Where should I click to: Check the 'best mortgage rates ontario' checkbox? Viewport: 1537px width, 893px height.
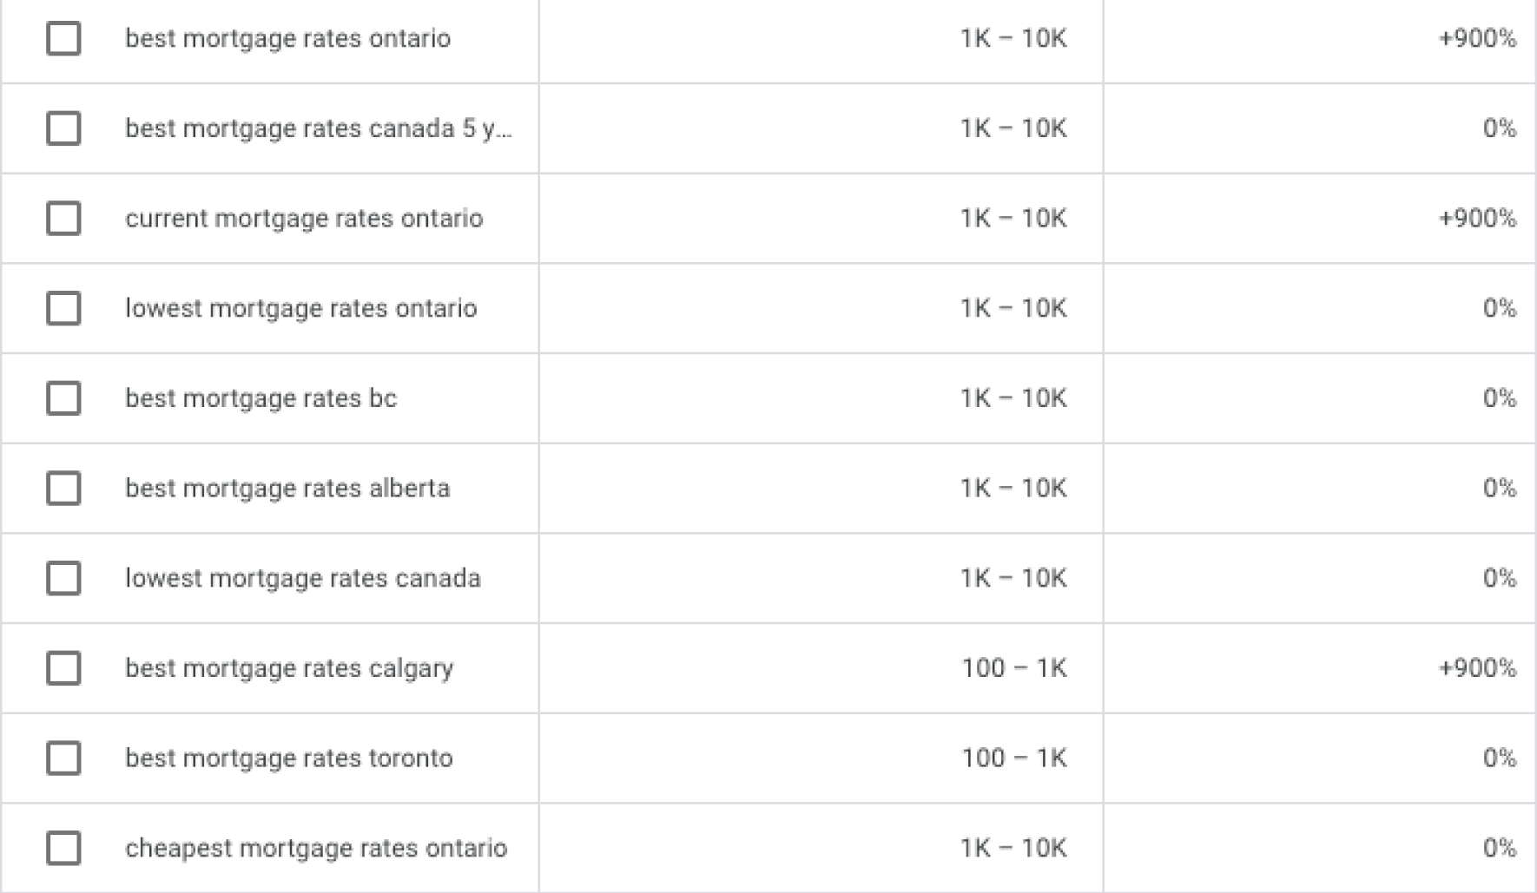coord(63,38)
